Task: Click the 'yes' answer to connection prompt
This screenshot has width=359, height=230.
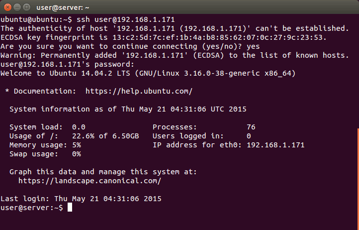Action: tap(253, 46)
